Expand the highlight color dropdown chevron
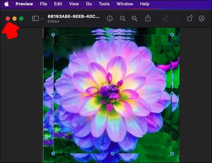Viewport: 212px width, 163px height. 177,19
